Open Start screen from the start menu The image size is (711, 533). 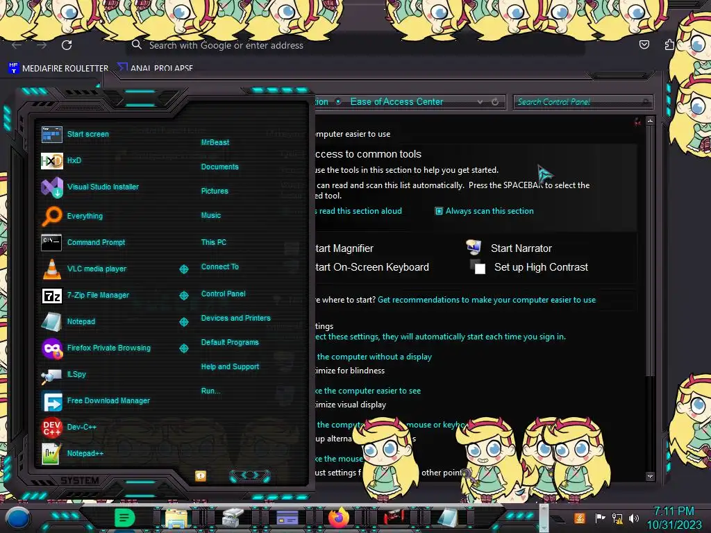pyautogui.click(x=88, y=134)
